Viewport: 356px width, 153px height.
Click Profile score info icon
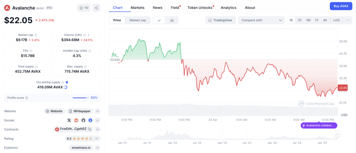26,98
